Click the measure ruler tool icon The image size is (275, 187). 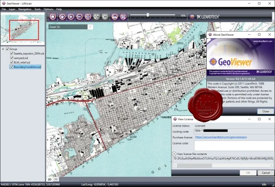115,17
